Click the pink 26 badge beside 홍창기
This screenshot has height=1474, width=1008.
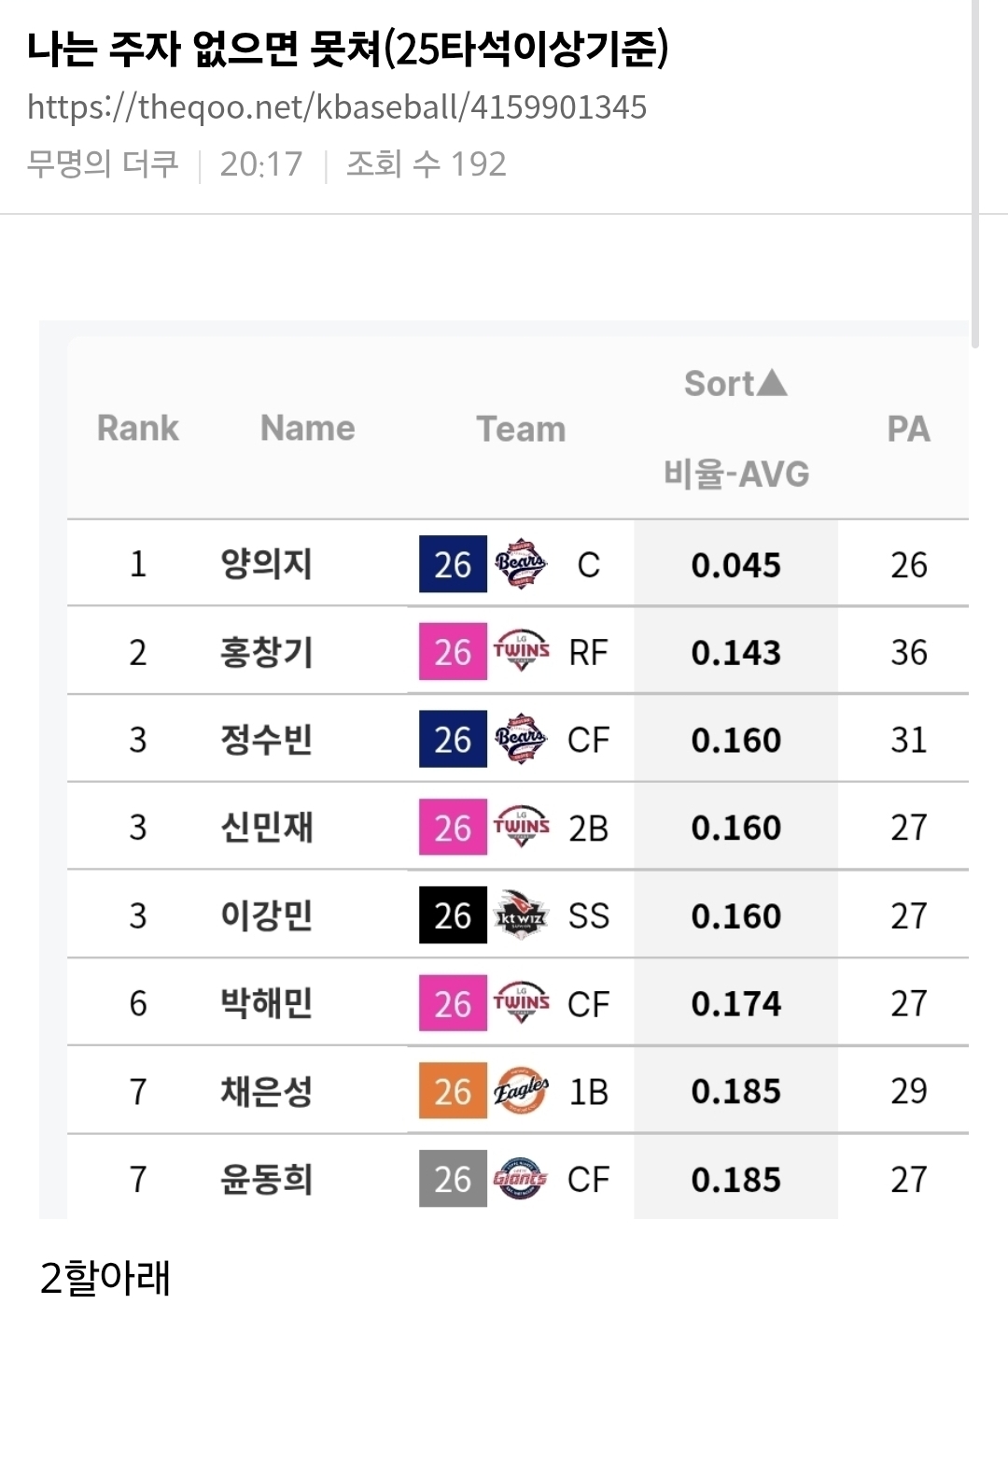pyautogui.click(x=453, y=651)
